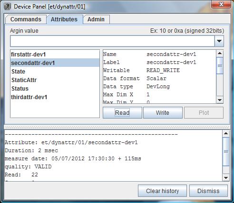Click the attribute info scroll down arrow
Image resolution: width=234 pixels, height=203 pixels.
[220, 100]
